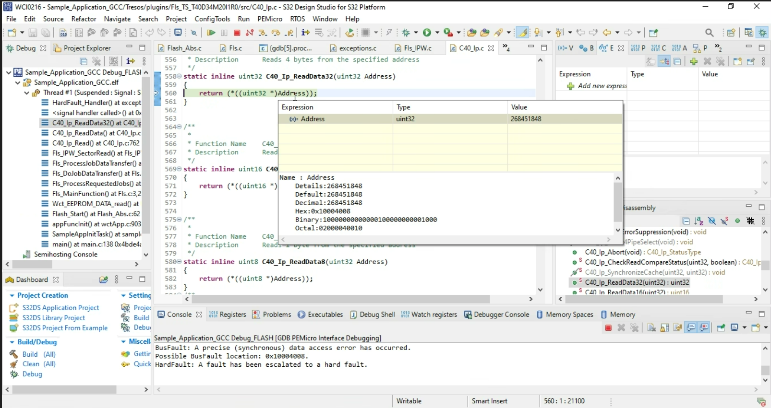Collapse the Thread #1 tree node
This screenshot has width=771, height=408.
pyautogui.click(x=27, y=93)
